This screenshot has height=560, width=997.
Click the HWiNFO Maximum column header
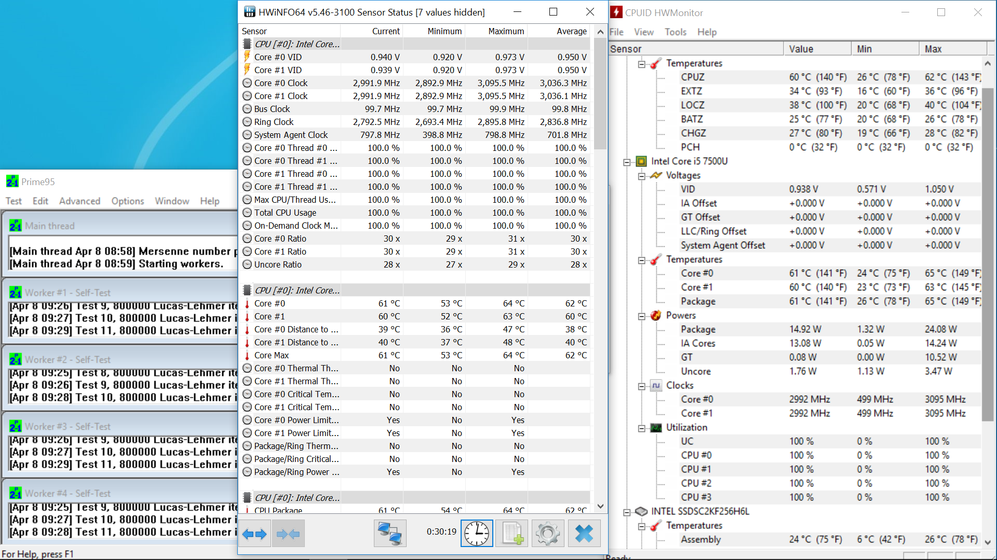click(496, 31)
